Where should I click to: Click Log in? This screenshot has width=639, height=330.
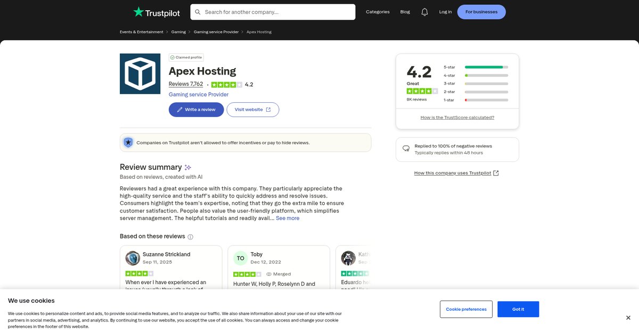pos(445,12)
